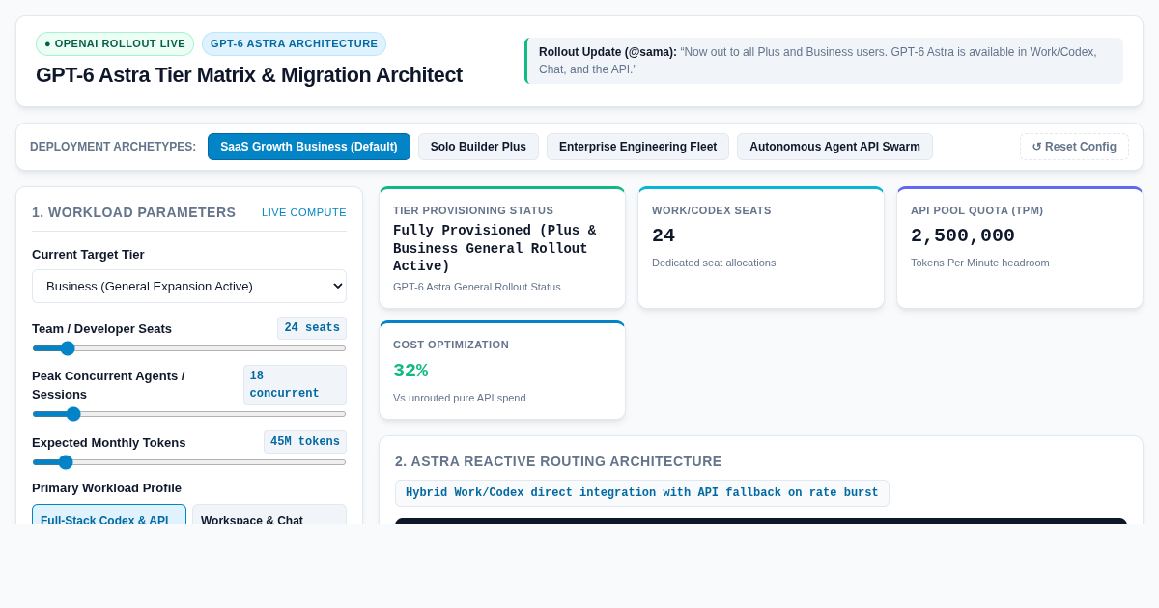
Task: Switch to Enterprise Engineering Fleet archetype
Action: click(637, 147)
